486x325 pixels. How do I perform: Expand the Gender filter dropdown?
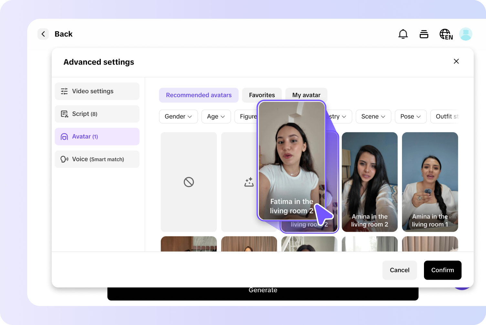click(178, 117)
